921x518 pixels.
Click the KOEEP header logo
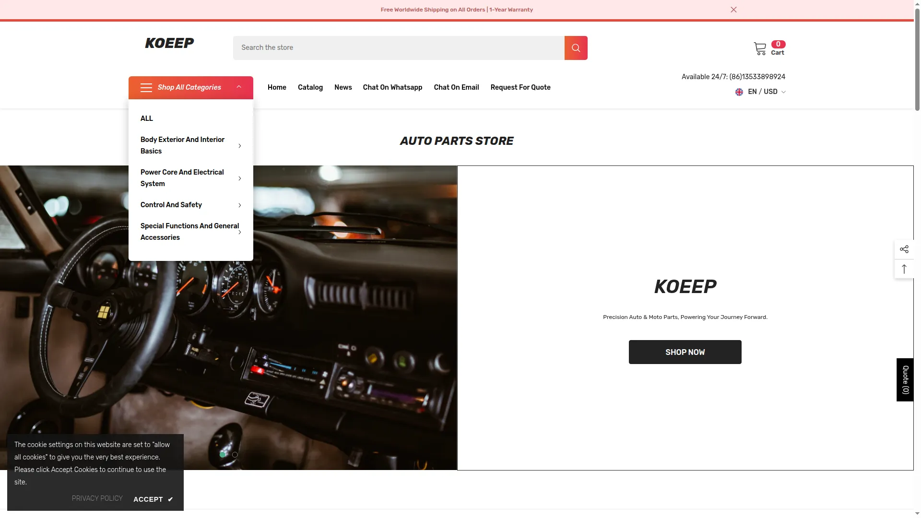tap(169, 43)
